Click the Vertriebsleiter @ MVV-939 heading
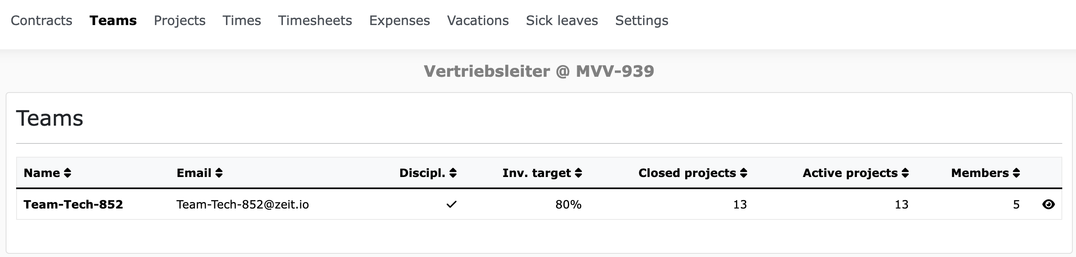The width and height of the screenshot is (1076, 257). click(539, 71)
